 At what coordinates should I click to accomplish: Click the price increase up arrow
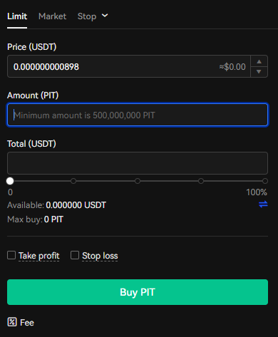(x=259, y=61)
